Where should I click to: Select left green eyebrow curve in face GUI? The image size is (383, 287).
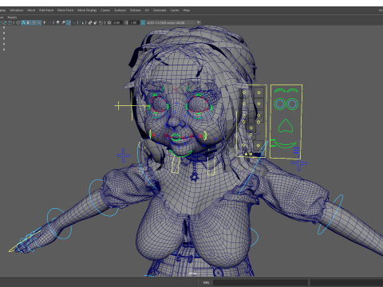[x=280, y=91]
